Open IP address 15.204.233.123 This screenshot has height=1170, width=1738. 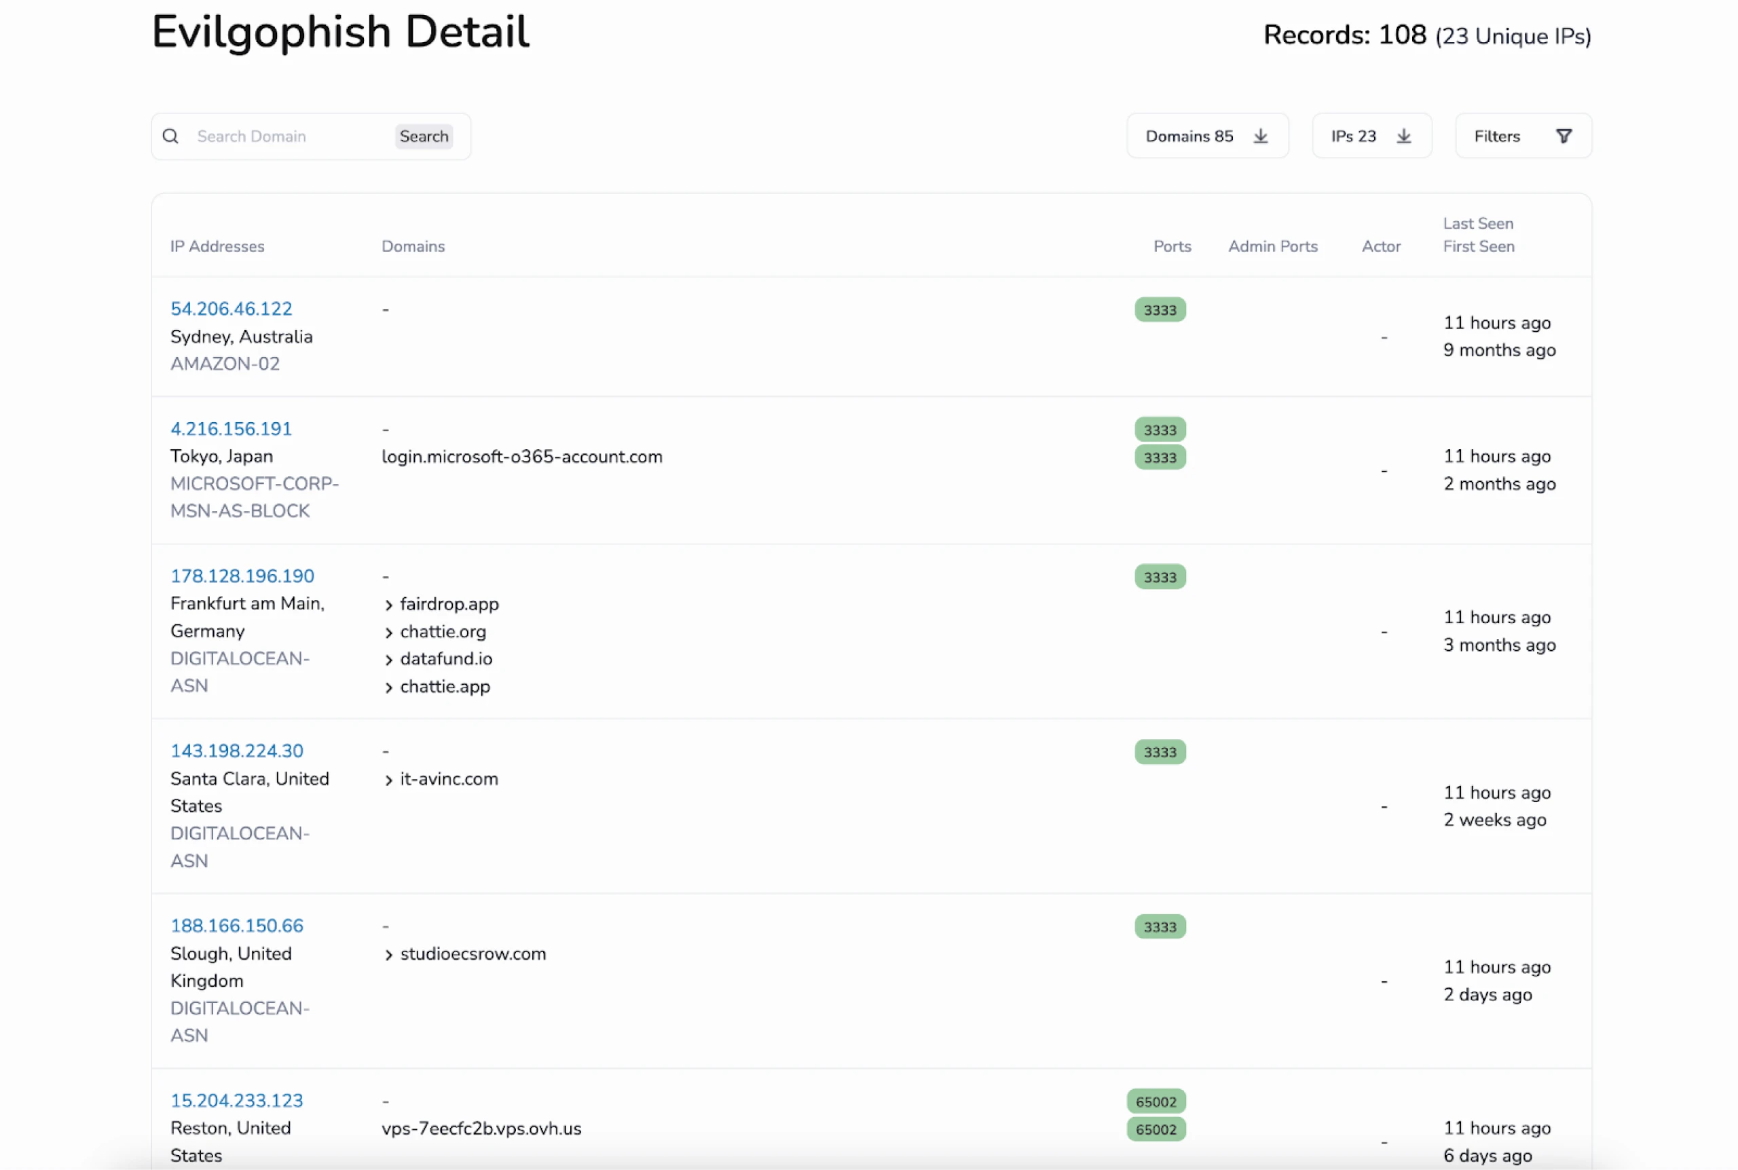pos(236,1101)
